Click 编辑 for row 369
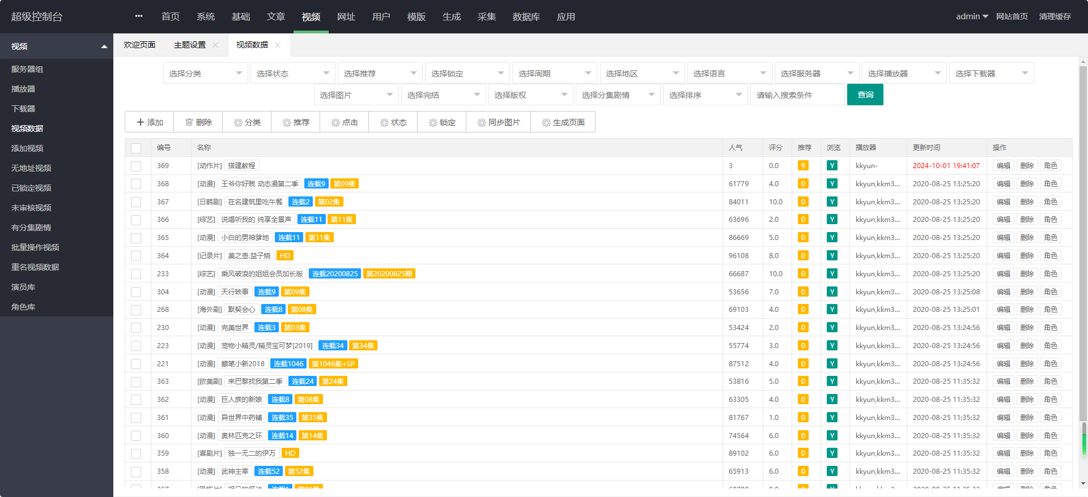This screenshot has height=497, width=1088. [x=1003, y=166]
